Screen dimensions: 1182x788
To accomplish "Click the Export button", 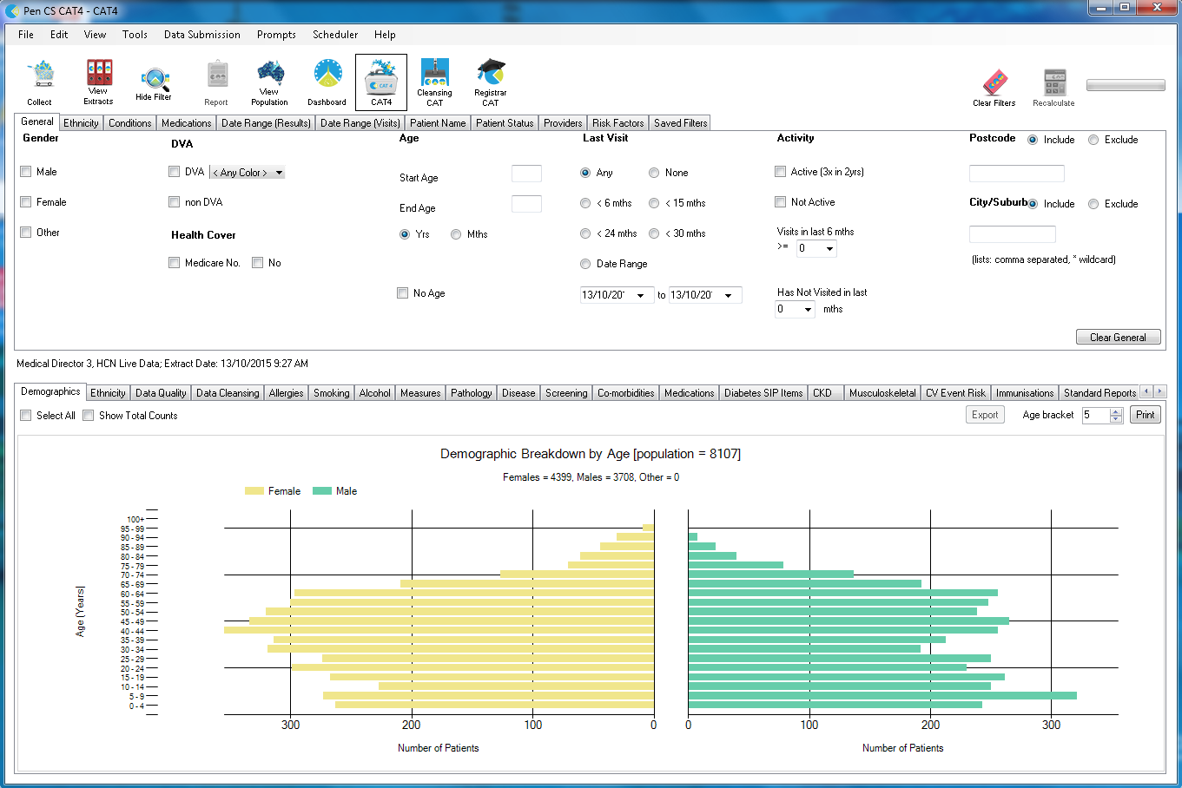I will [x=985, y=415].
